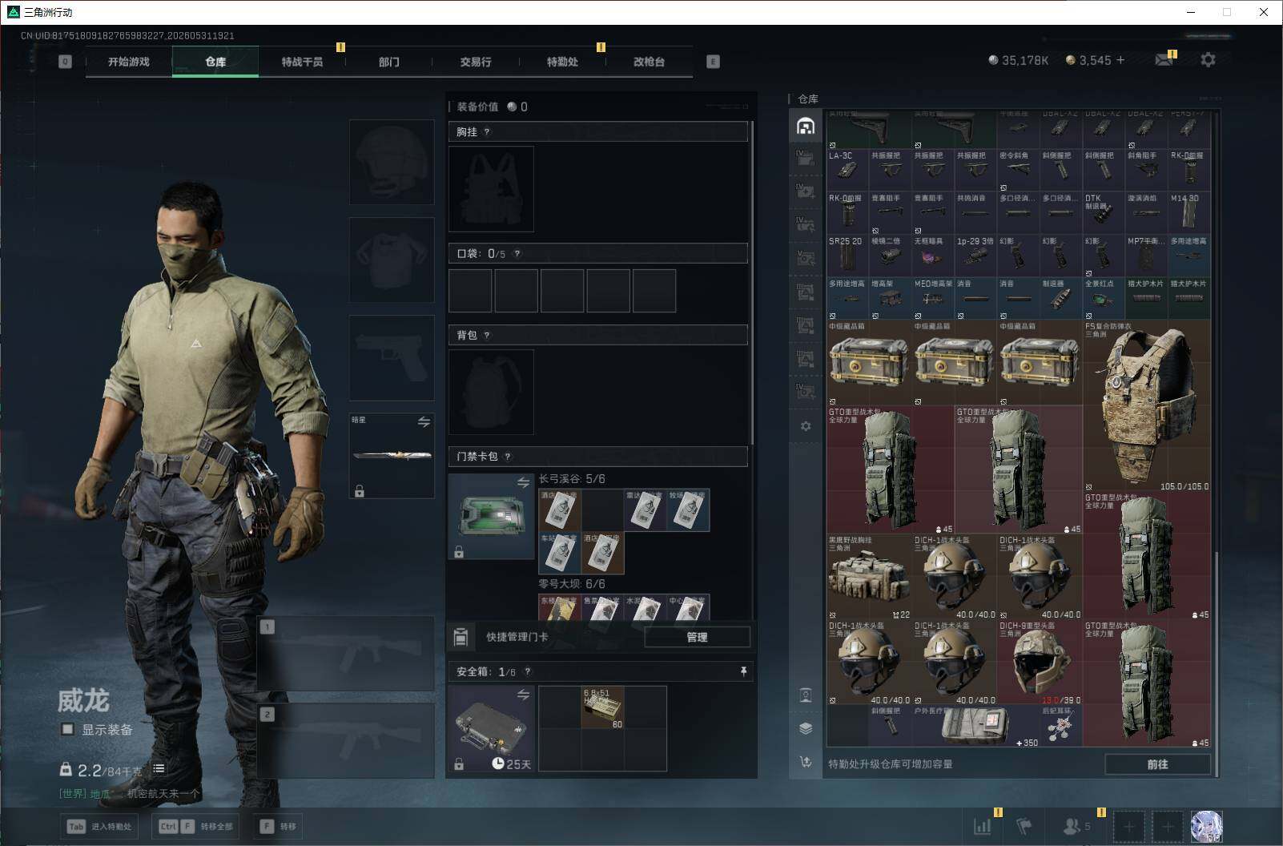
Task: Toggle the 显示装备 checkbox
Action: pos(68,729)
